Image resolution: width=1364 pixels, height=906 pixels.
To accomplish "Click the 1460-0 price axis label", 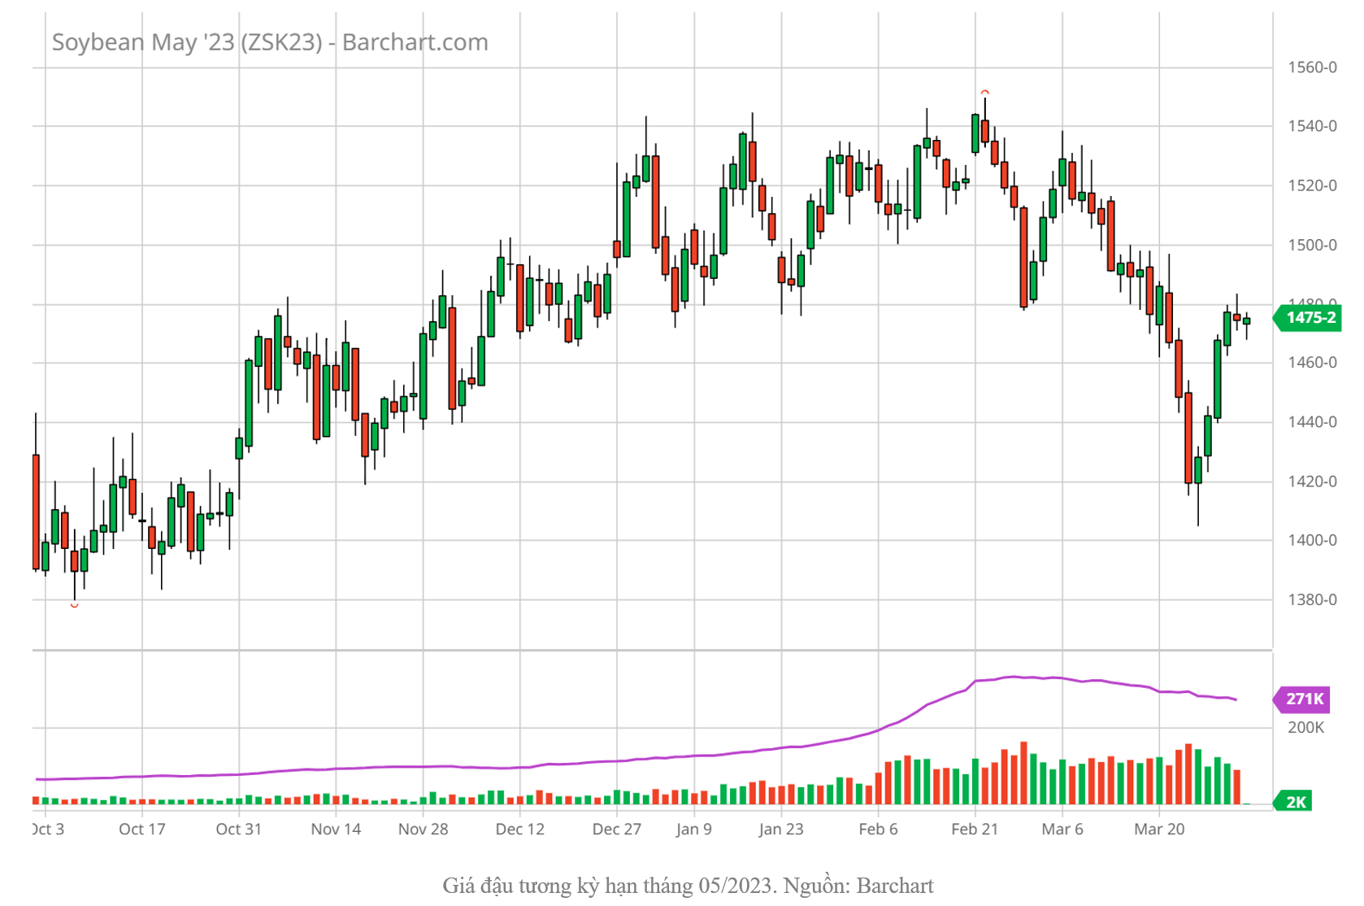I will 1312,363.
